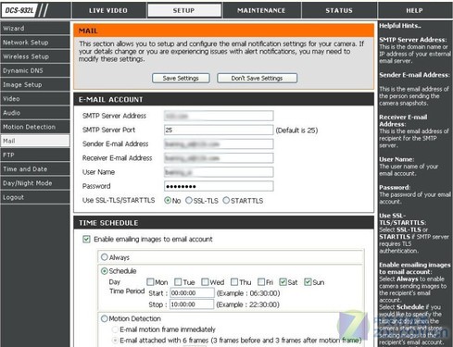Image resolution: width=453 pixels, height=347 pixels.
Task: Click the Sender E-mail Address field
Action: (x=219, y=144)
